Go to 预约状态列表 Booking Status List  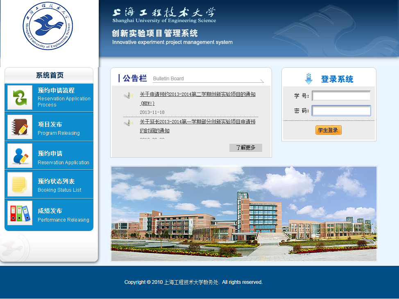click(56, 181)
